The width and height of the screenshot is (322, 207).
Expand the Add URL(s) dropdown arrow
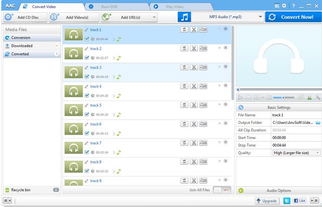pos(154,17)
